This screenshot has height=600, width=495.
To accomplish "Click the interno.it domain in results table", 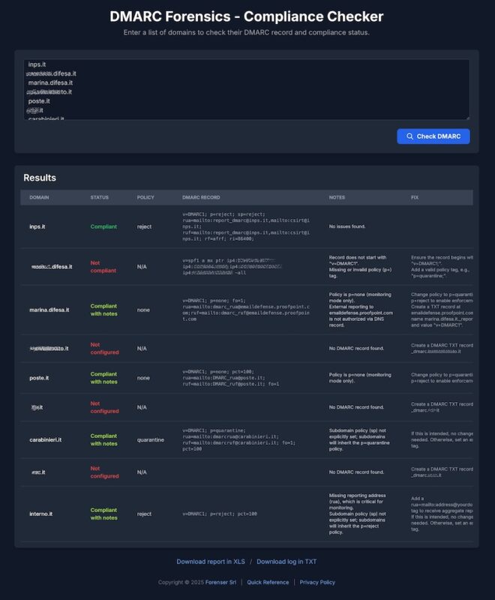I will pyautogui.click(x=40, y=514).
